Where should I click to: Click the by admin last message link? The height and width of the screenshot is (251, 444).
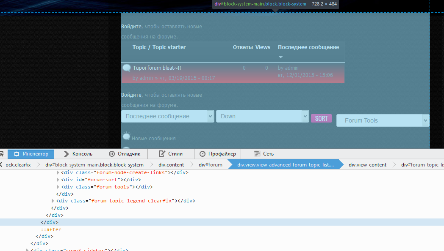click(x=288, y=68)
